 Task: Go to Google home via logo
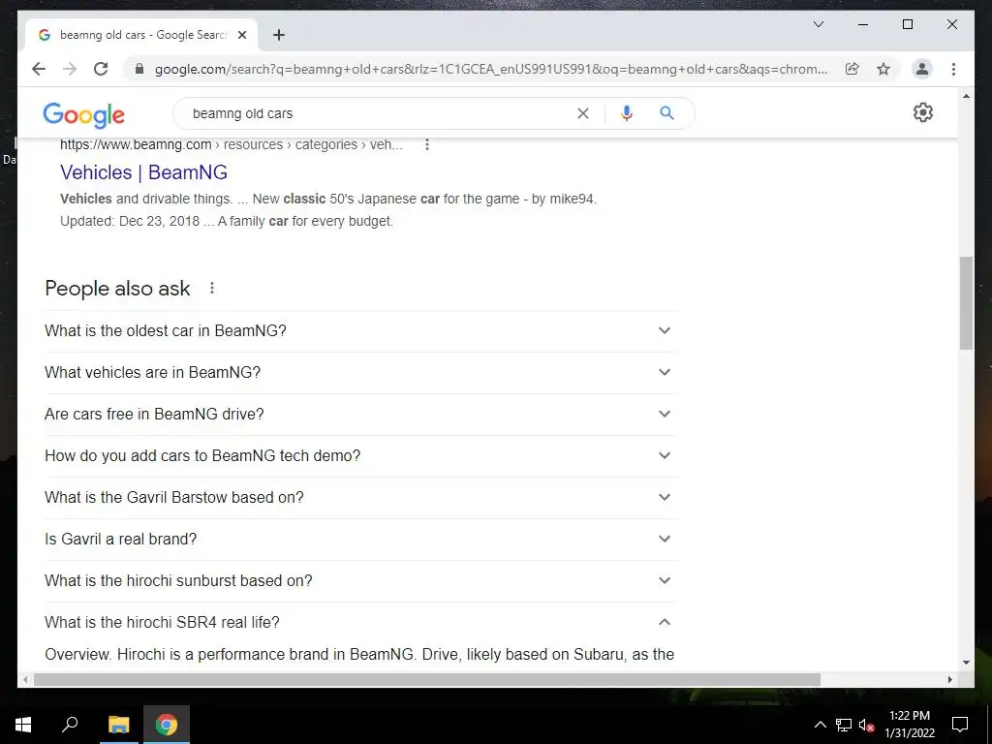tap(83, 114)
